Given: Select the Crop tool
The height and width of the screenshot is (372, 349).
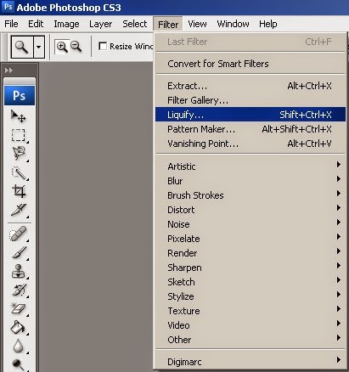Looking at the screenshot, I should tap(19, 191).
